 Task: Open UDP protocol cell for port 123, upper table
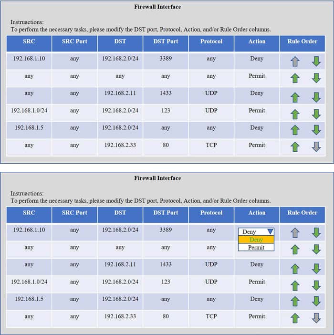pos(211,110)
